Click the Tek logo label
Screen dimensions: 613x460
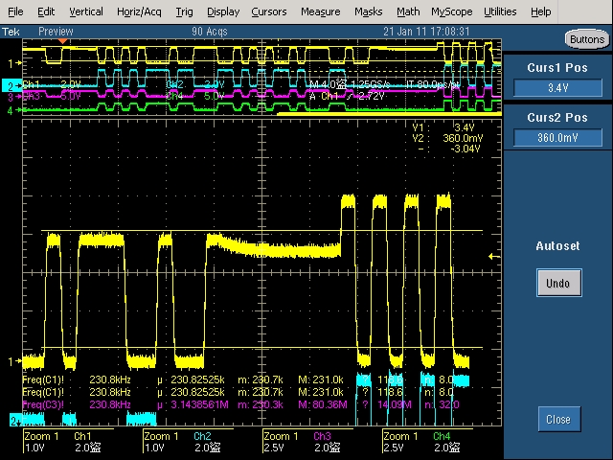tap(11, 32)
